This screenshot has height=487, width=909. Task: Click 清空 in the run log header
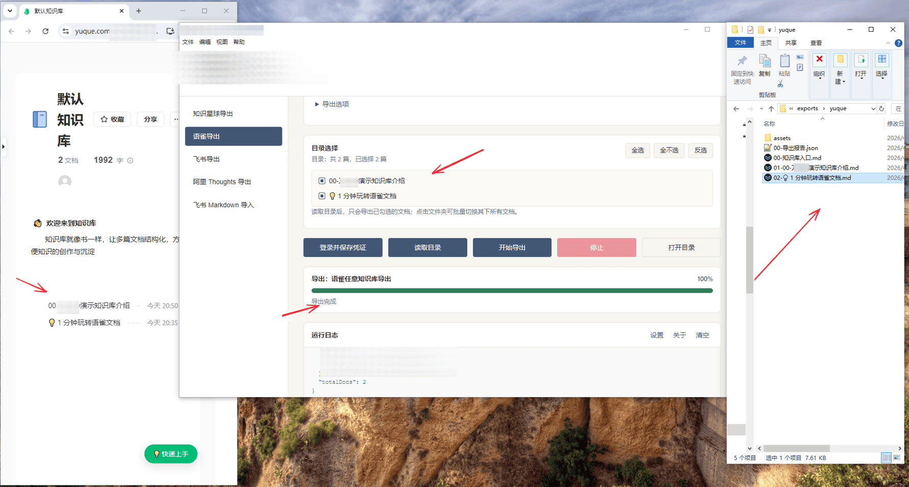click(x=702, y=335)
